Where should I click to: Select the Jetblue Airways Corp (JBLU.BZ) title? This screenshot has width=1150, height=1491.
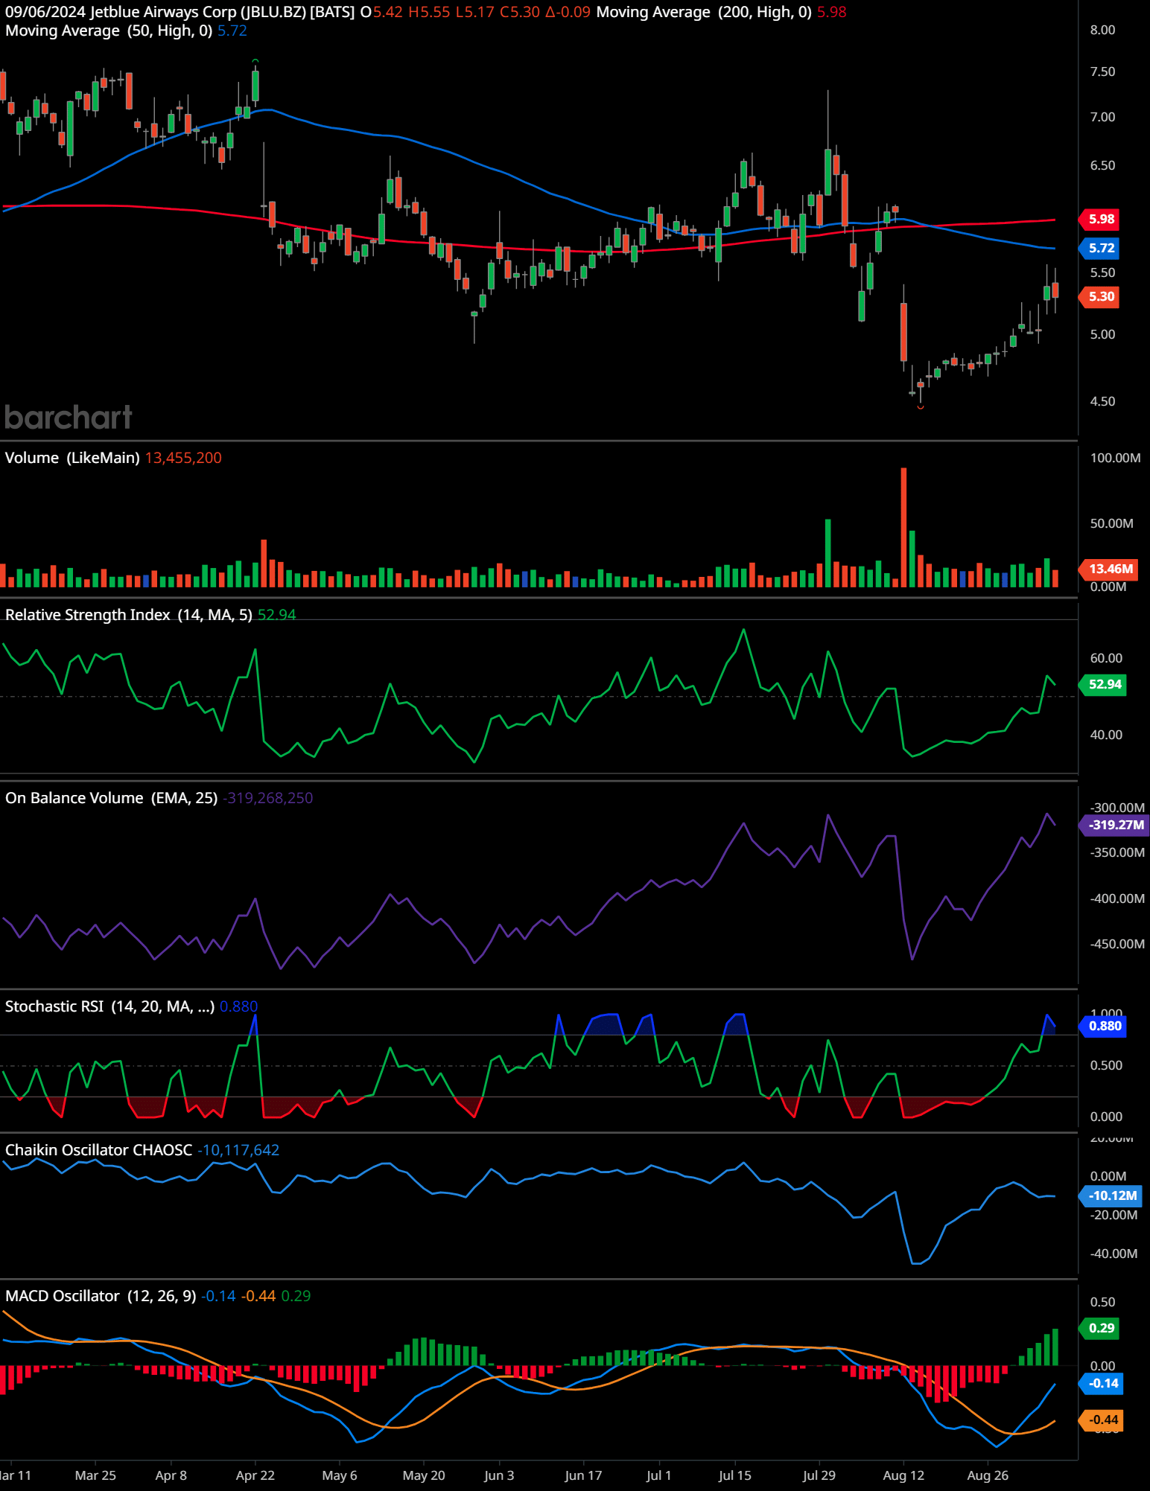[222, 12]
